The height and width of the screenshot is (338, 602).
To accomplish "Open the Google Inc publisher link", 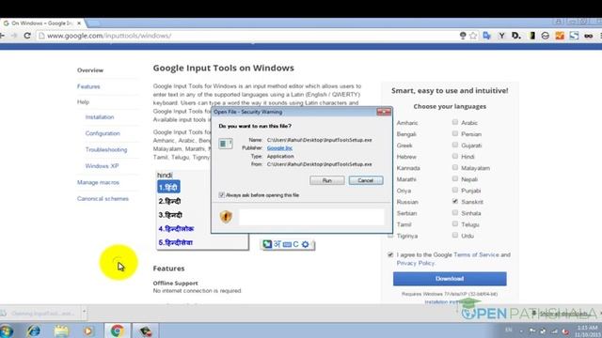I will click(x=279, y=148).
